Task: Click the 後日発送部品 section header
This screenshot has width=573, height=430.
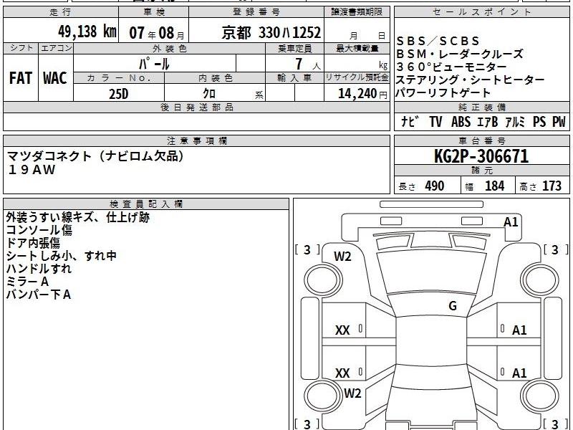Action: pos(196,107)
